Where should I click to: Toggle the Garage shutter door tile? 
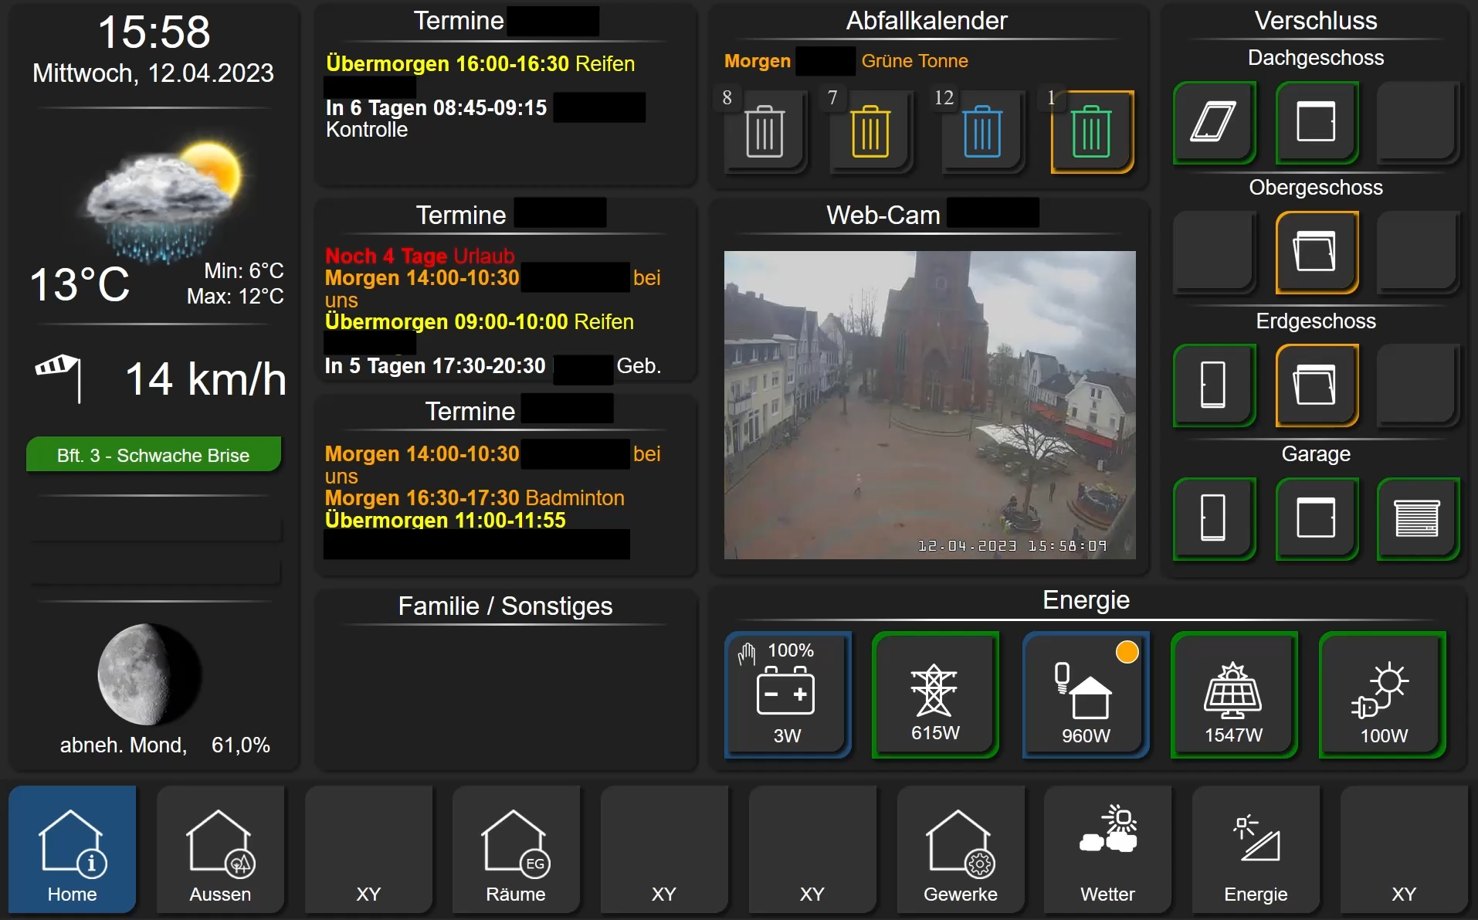click(1417, 518)
